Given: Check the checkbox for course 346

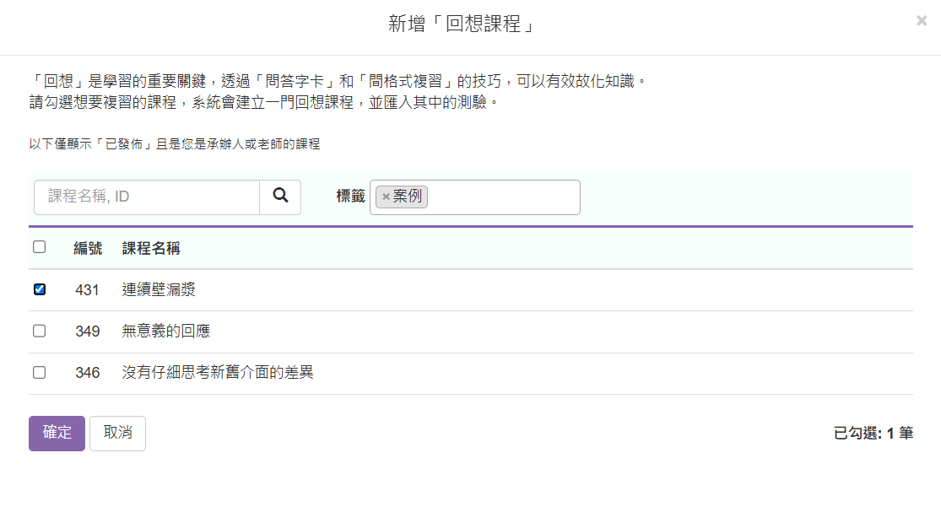Looking at the screenshot, I should (39, 371).
